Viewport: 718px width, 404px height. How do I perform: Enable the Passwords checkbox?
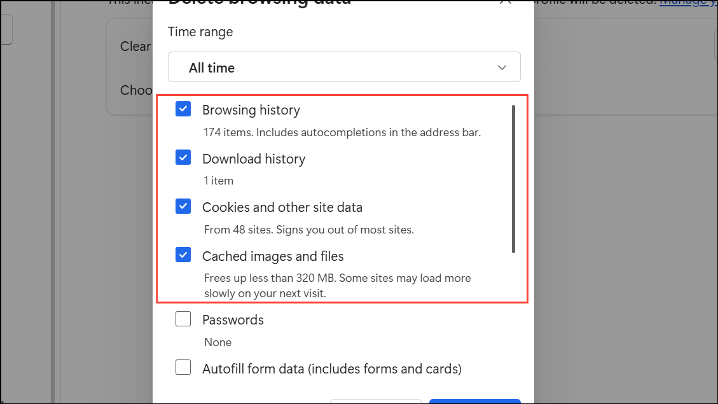click(x=183, y=319)
